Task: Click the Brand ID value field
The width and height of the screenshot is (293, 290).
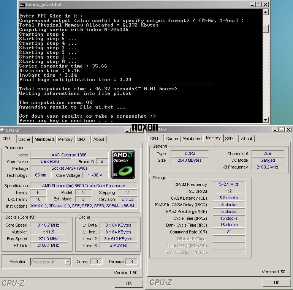Action: (x=102, y=161)
